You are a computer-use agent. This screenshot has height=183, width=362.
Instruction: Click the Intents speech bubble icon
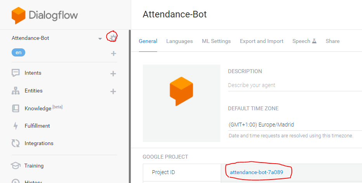pos(16,73)
